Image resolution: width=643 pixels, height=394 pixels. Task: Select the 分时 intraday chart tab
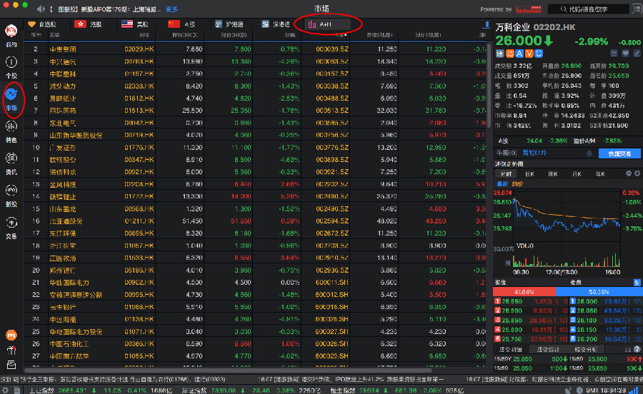(x=505, y=173)
